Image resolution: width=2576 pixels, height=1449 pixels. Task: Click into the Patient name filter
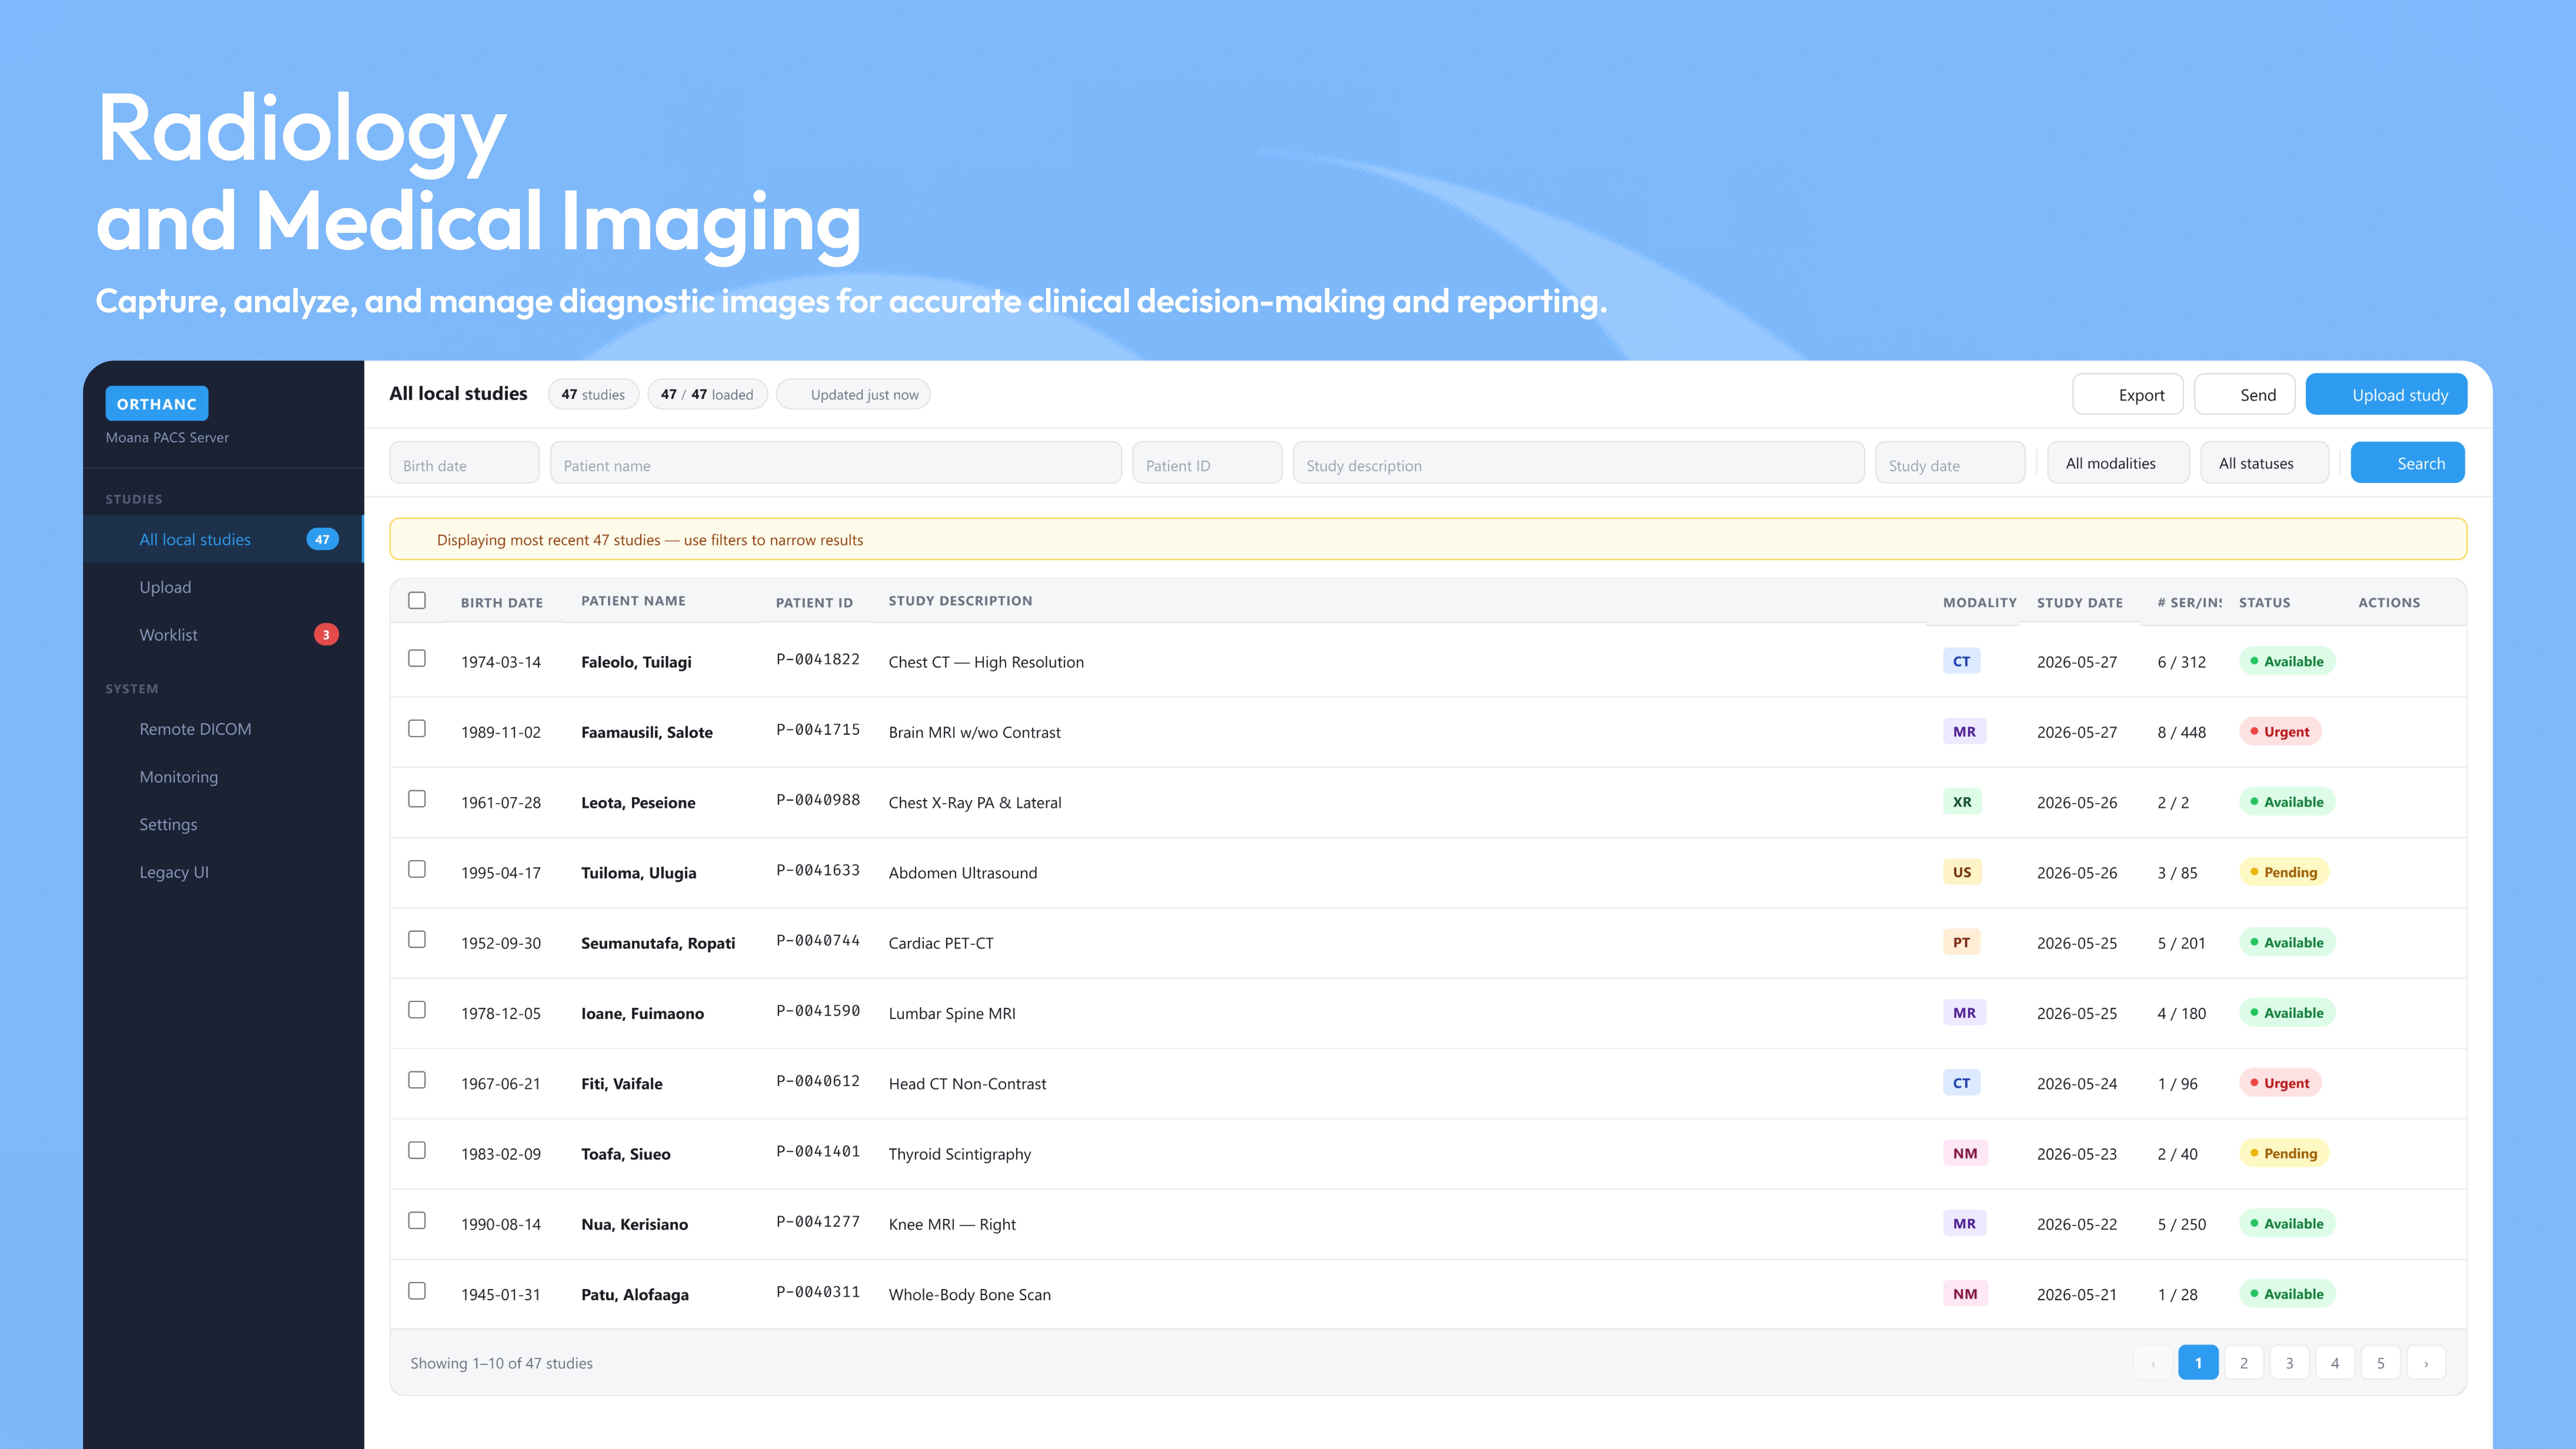(836, 463)
